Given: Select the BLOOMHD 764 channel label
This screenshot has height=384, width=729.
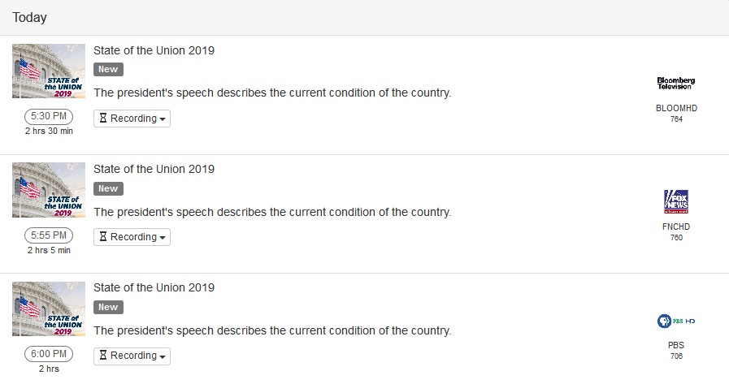Looking at the screenshot, I should tap(676, 113).
